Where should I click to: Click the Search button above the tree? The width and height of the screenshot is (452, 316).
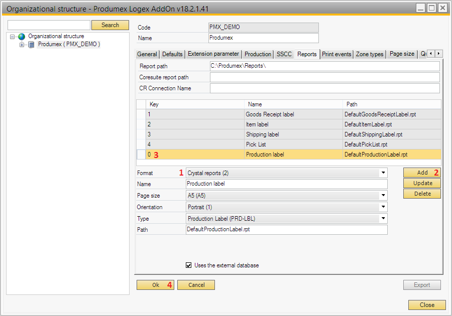tap(110, 25)
